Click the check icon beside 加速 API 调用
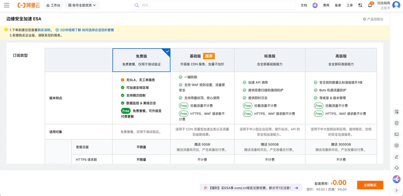The height and width of the screenshot is (196, 403). 244,82
